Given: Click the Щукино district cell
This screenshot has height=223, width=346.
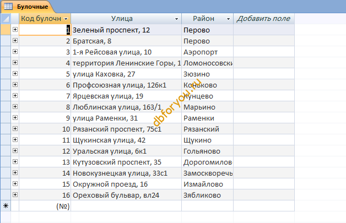Looking at the screenshot, I should click(207, 140).
